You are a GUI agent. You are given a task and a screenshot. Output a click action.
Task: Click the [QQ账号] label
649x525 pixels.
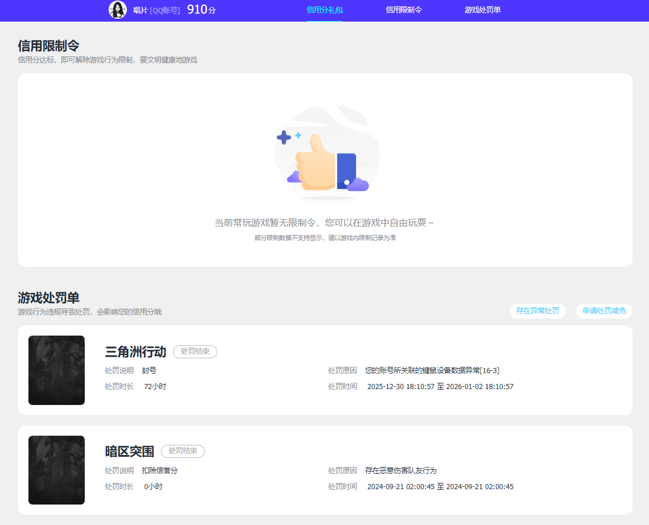(165, 10)
